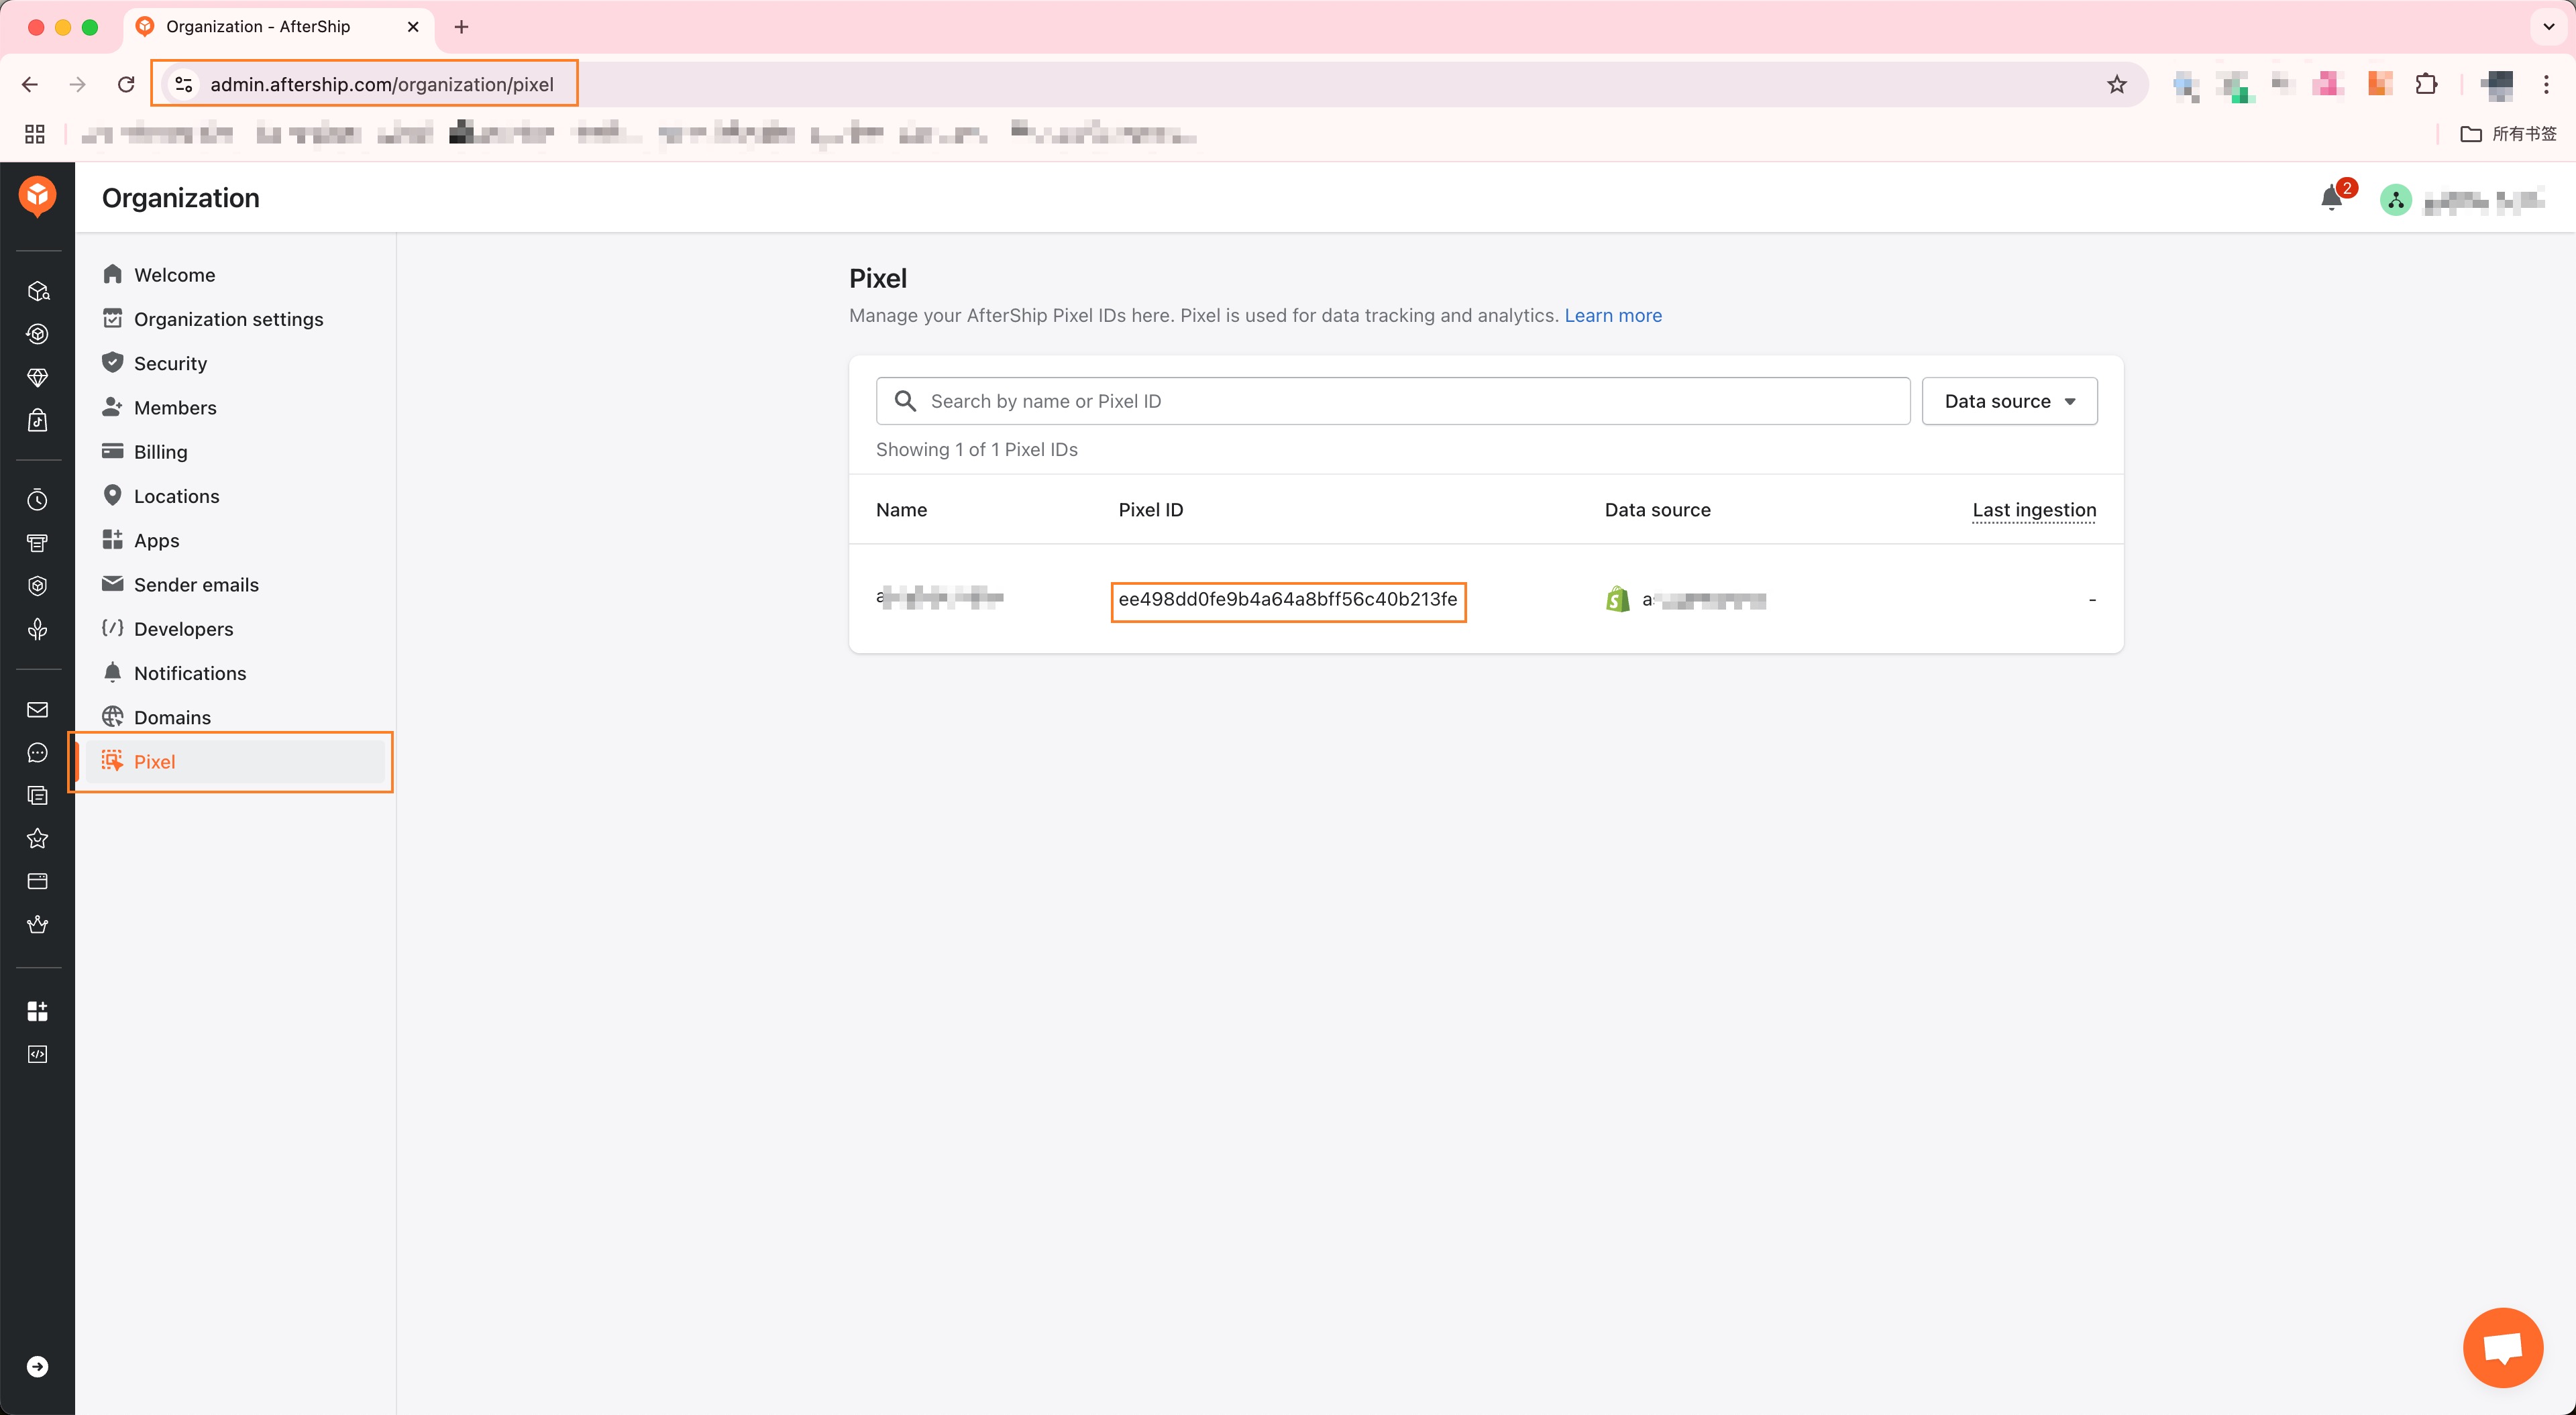Click the envelope icon in dark sidebar

click(x=37, y=709)
